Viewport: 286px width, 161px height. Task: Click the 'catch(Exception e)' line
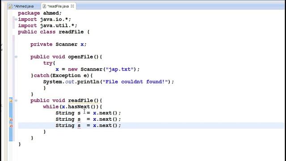pos(62,76)
